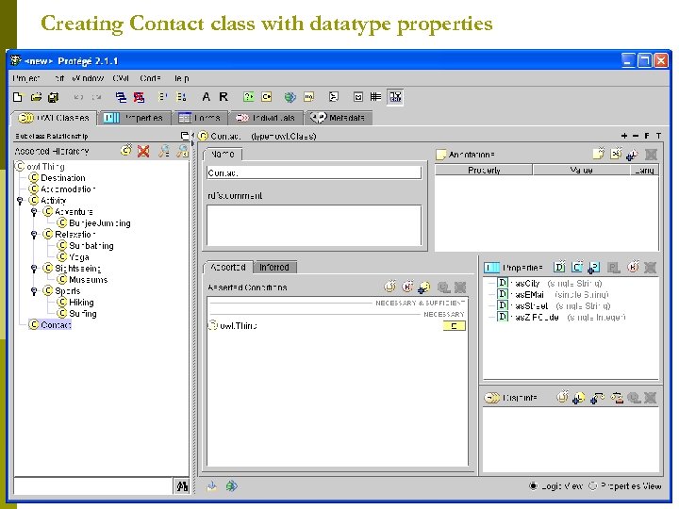The image size is (679, 509).
Task: Open the Project menu
Action: pyautogui.click(x=26, y=78)
